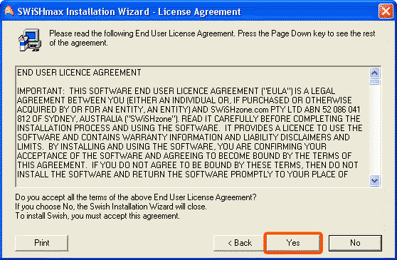Click the window title License Agreement text
397x260 pixels.
(199, 11)
